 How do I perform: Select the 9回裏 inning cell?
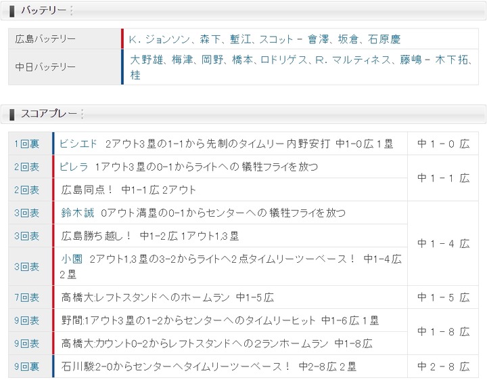pos(30,366)
